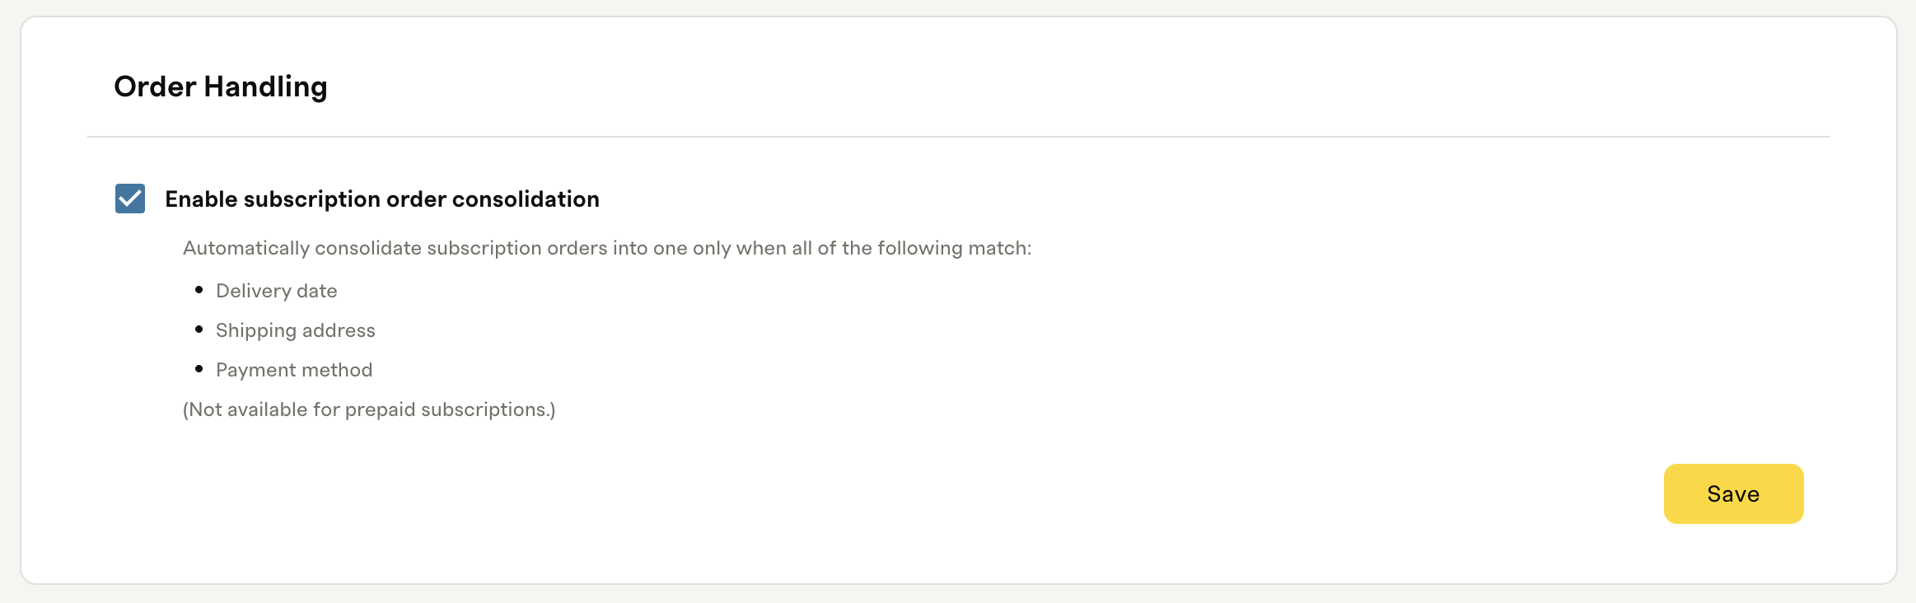This screenshot has height=603, width=1916.
Task: Click the 'Payment method' list item
Action: point(294,370)
